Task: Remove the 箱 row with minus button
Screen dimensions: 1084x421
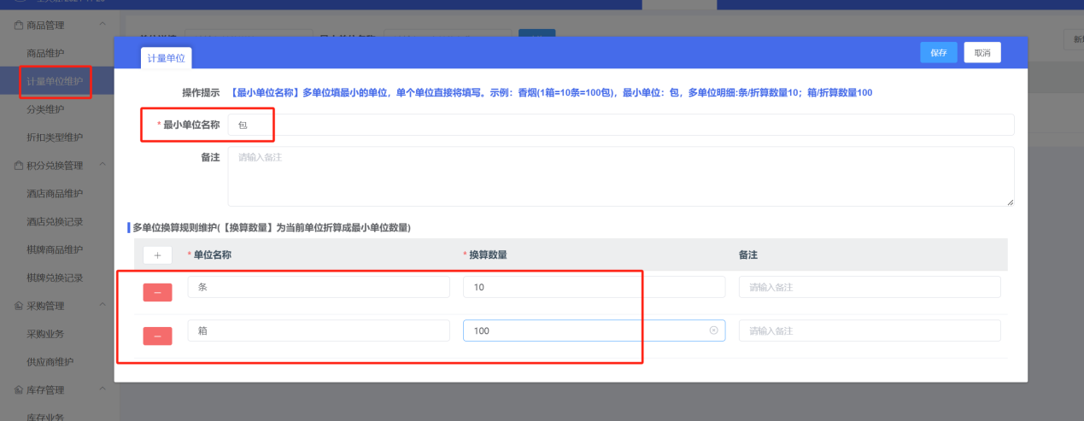Action: (157, 336)
